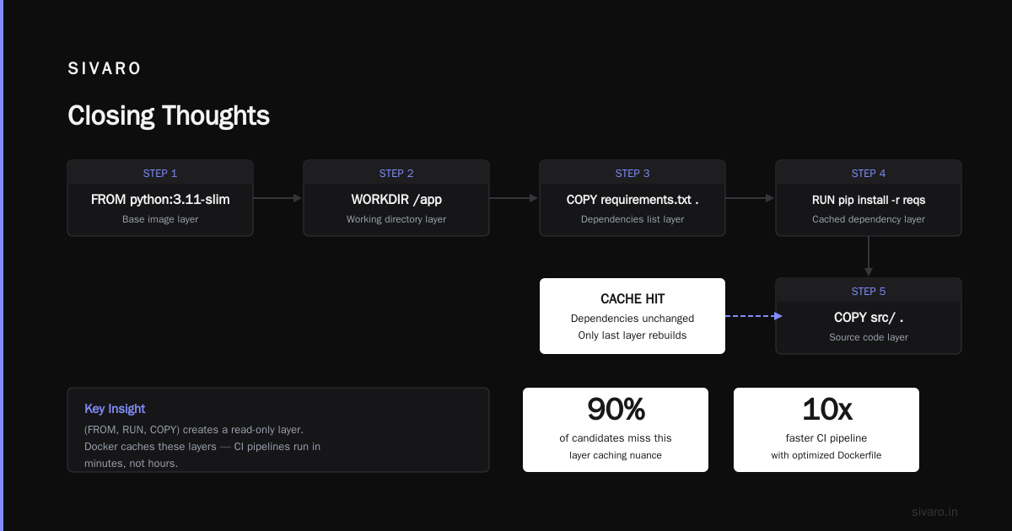The width and height of the screenshot is (1012, 531).
Task: Click the STEP 5 COPY src/ box
Action: click(x=869, y=316)
